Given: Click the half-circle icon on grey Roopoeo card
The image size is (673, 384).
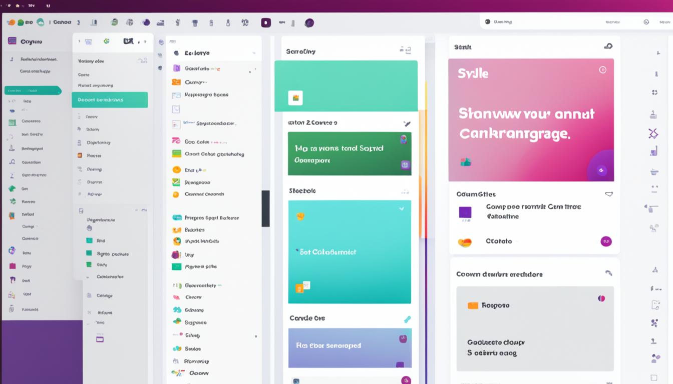Looking at the screenshot, I should point(601,298).
